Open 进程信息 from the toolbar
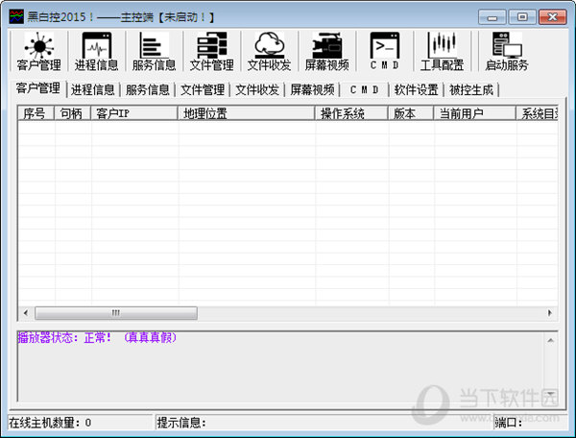The image size is (576, 438). [x=96, y=51]
